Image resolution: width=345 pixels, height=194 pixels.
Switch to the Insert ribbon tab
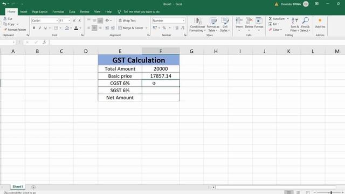pos(24,12)
